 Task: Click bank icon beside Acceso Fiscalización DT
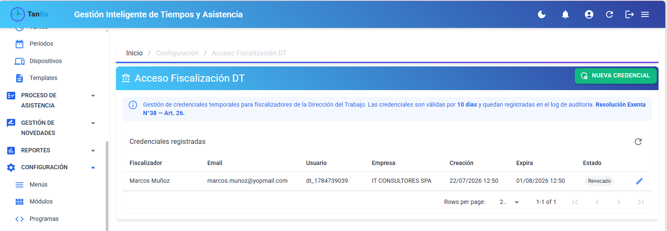(126, 78)
